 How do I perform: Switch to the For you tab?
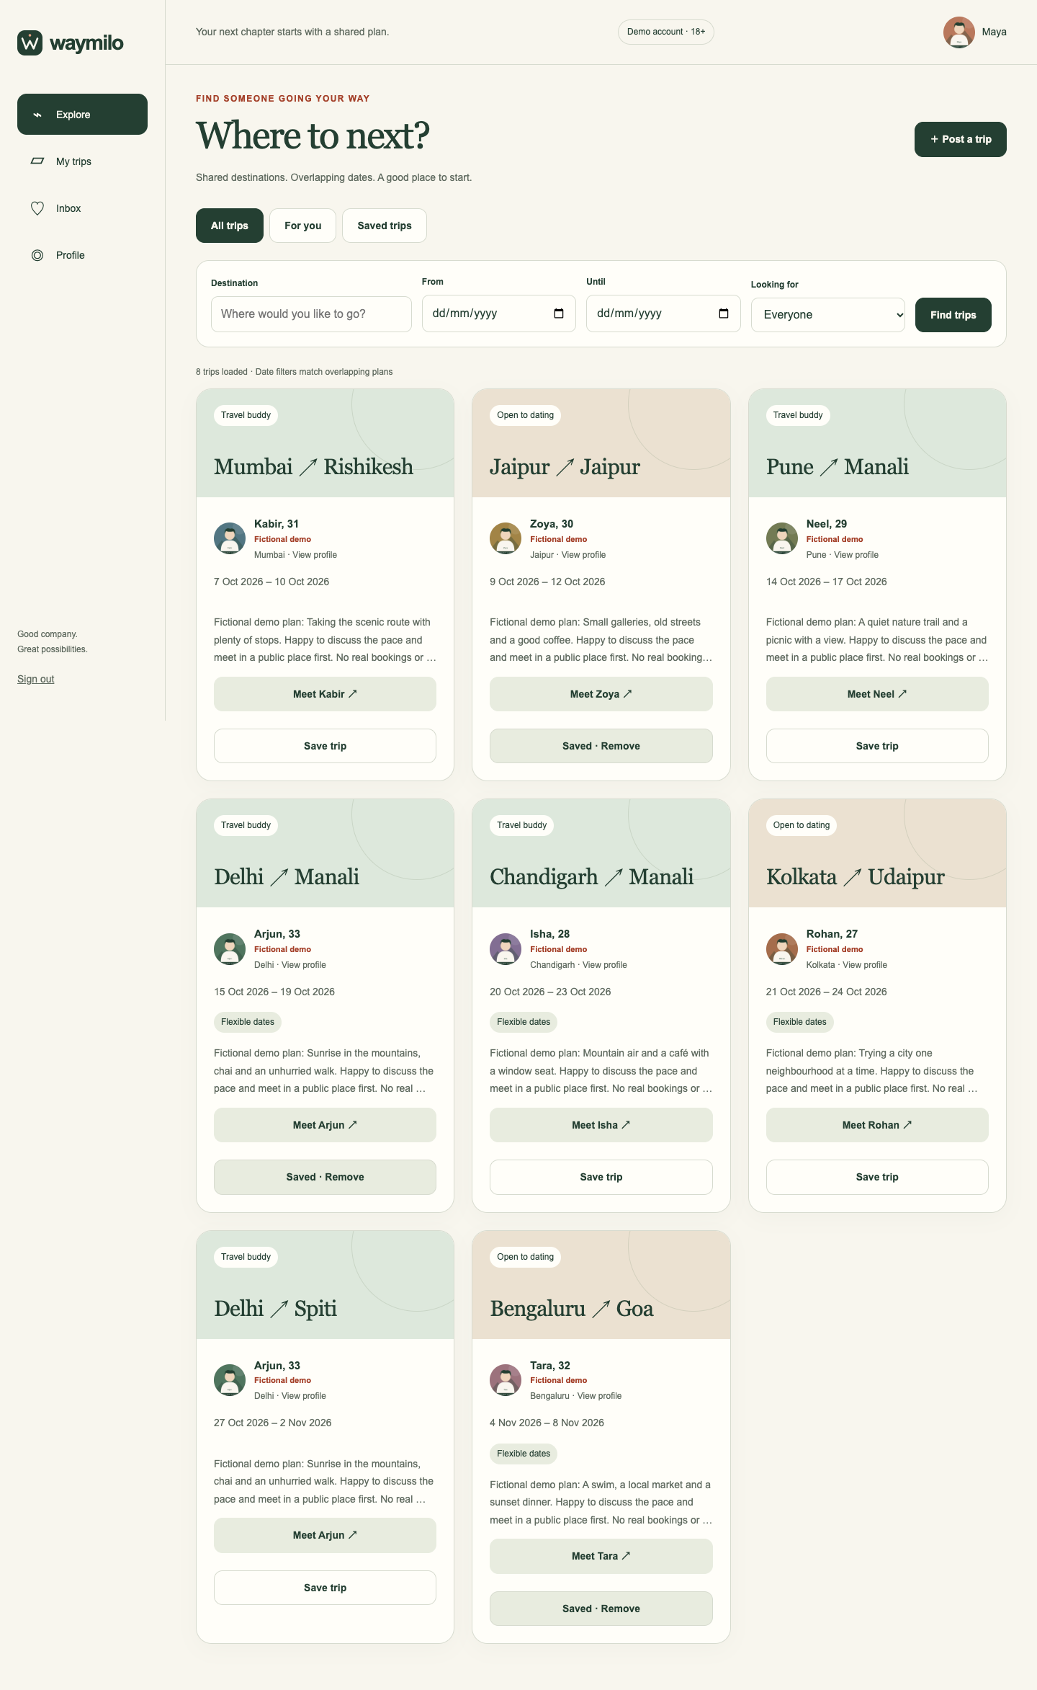[302, 226]
